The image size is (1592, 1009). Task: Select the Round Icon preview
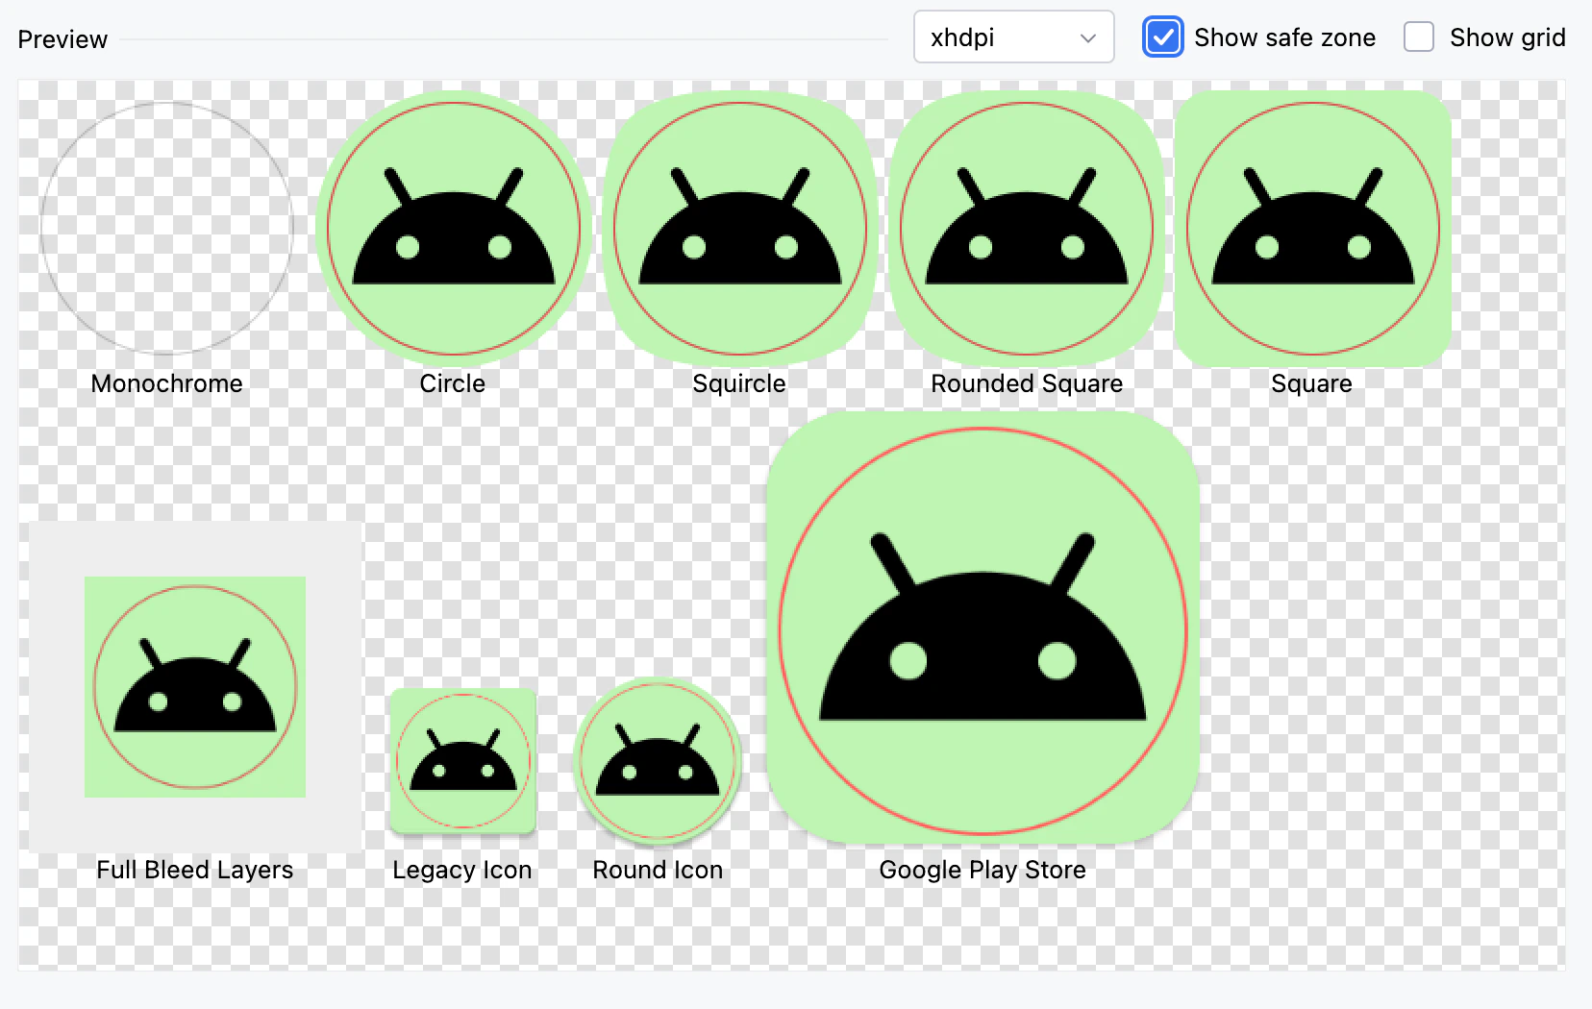tap(658, 759)
